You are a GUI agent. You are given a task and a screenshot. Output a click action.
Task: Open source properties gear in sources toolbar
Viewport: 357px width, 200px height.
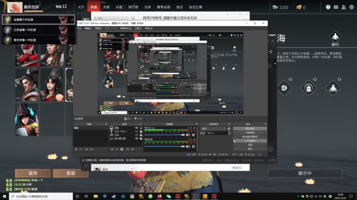point(122,149)
